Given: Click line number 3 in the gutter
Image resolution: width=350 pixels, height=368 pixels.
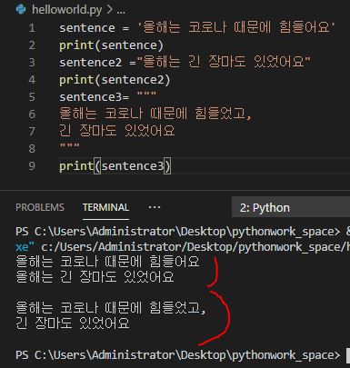Looking at the screenshot, I should pos(32,63).
